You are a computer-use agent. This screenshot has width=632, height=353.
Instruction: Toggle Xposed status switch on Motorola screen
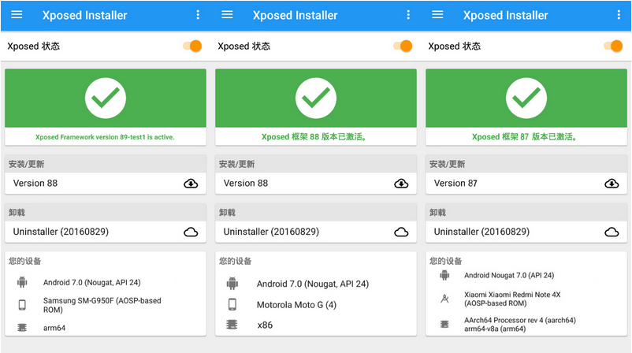click(x=403, y=46)
